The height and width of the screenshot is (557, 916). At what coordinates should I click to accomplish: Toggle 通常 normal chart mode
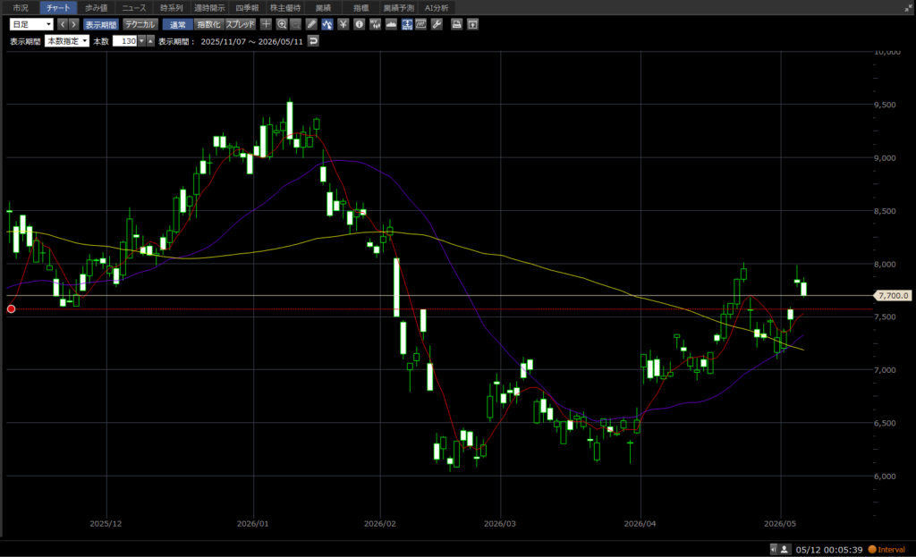pyautogui.click(x=178, y=24)
